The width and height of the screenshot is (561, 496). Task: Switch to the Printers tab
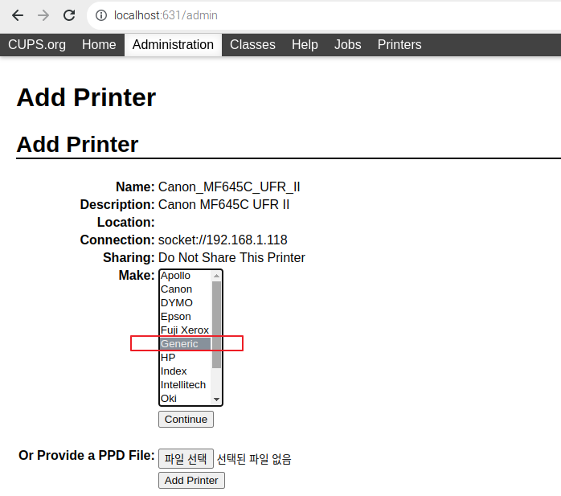pyautogui.click(x=399, y=45)
